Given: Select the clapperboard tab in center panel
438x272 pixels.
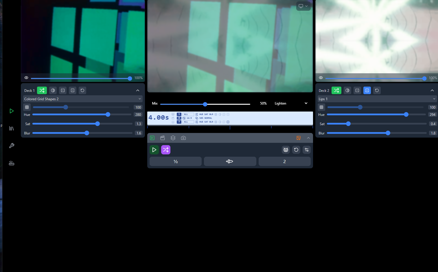Looking at the screenshot, I should [163, 138].
